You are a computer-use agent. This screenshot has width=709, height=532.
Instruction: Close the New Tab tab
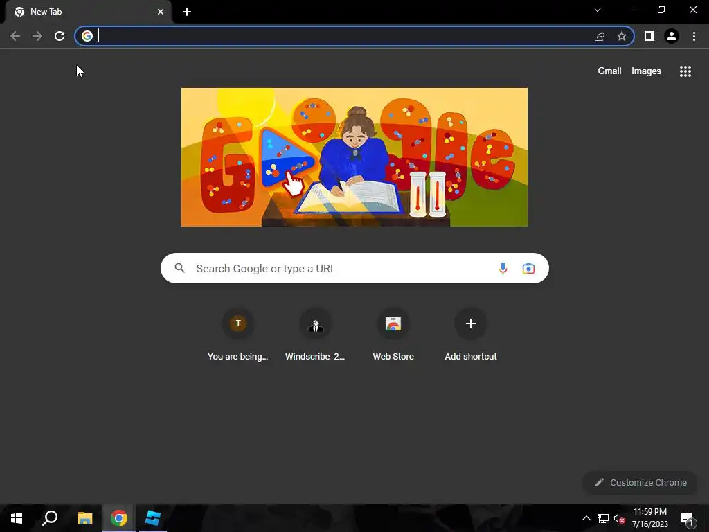click(x=161, y=12)
